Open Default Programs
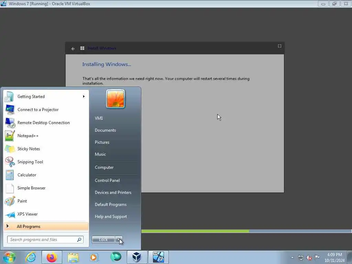The width and height of the screenshot is (352, 264). (110, 205)
